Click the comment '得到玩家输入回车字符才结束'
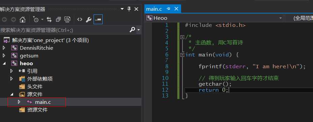313x122 pixels. pyautogui.click(x=243, y=78)
